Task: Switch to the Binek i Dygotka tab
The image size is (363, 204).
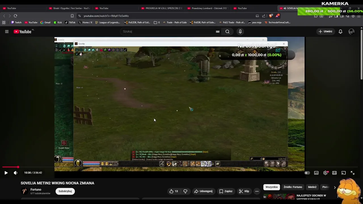Action: [x=69, y=8]
